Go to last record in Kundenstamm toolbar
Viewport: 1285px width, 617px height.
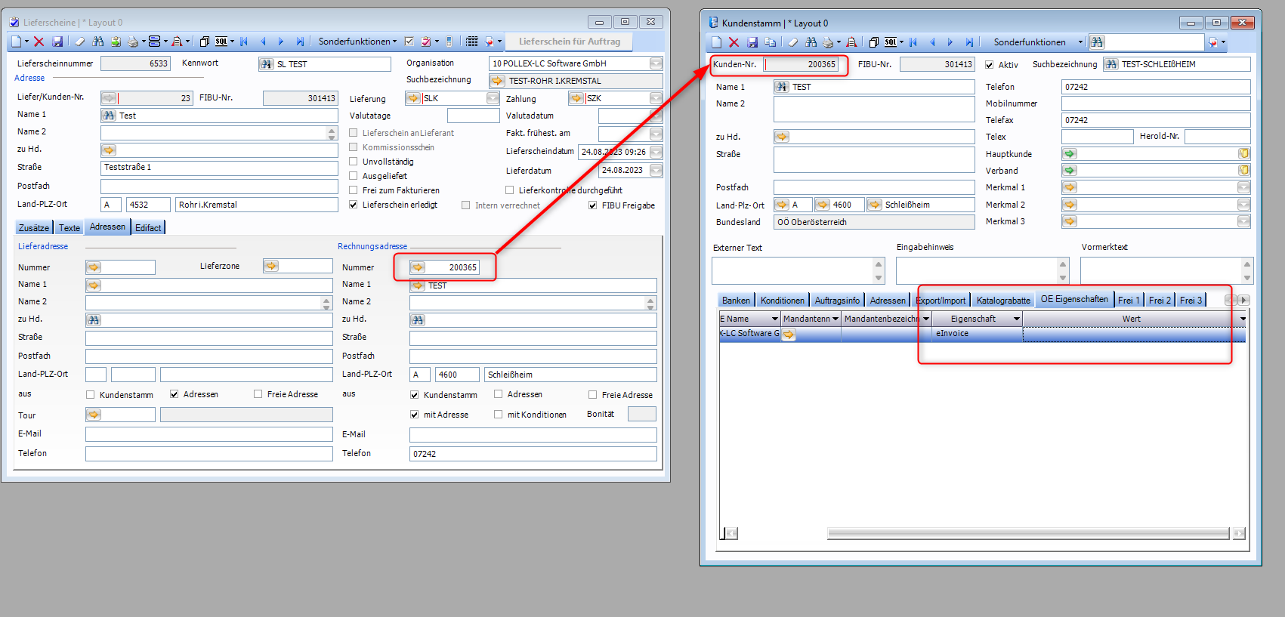969,42
